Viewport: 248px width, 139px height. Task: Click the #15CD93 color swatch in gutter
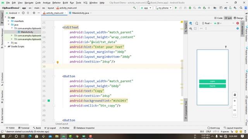tap(49, 100)
